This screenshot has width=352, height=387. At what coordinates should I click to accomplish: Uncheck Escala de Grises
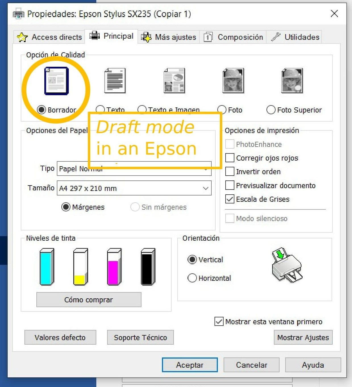coord(230,199)
